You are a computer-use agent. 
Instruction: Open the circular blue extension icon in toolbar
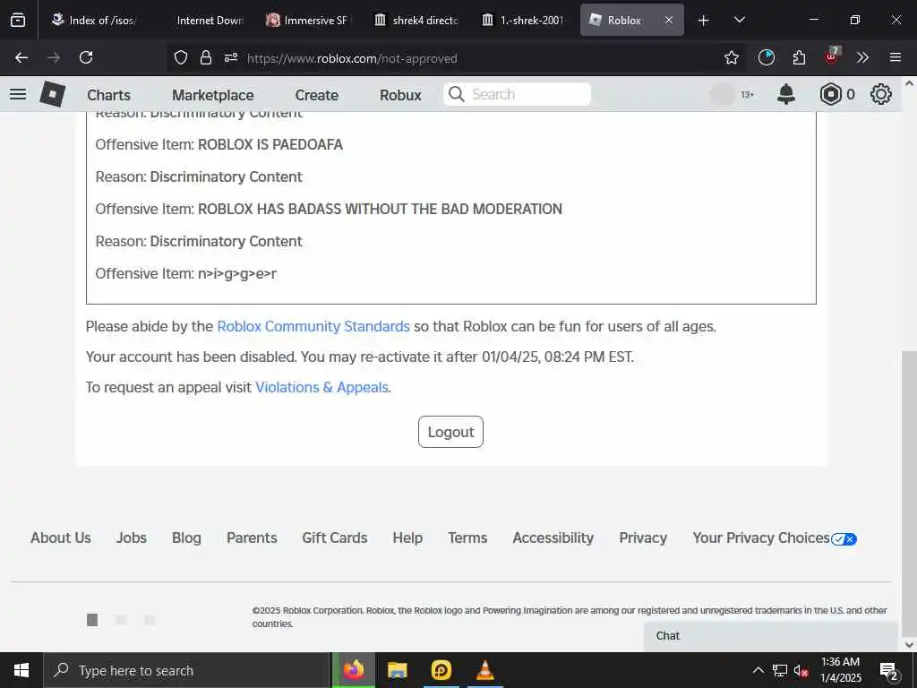click(x=767, y=57)
